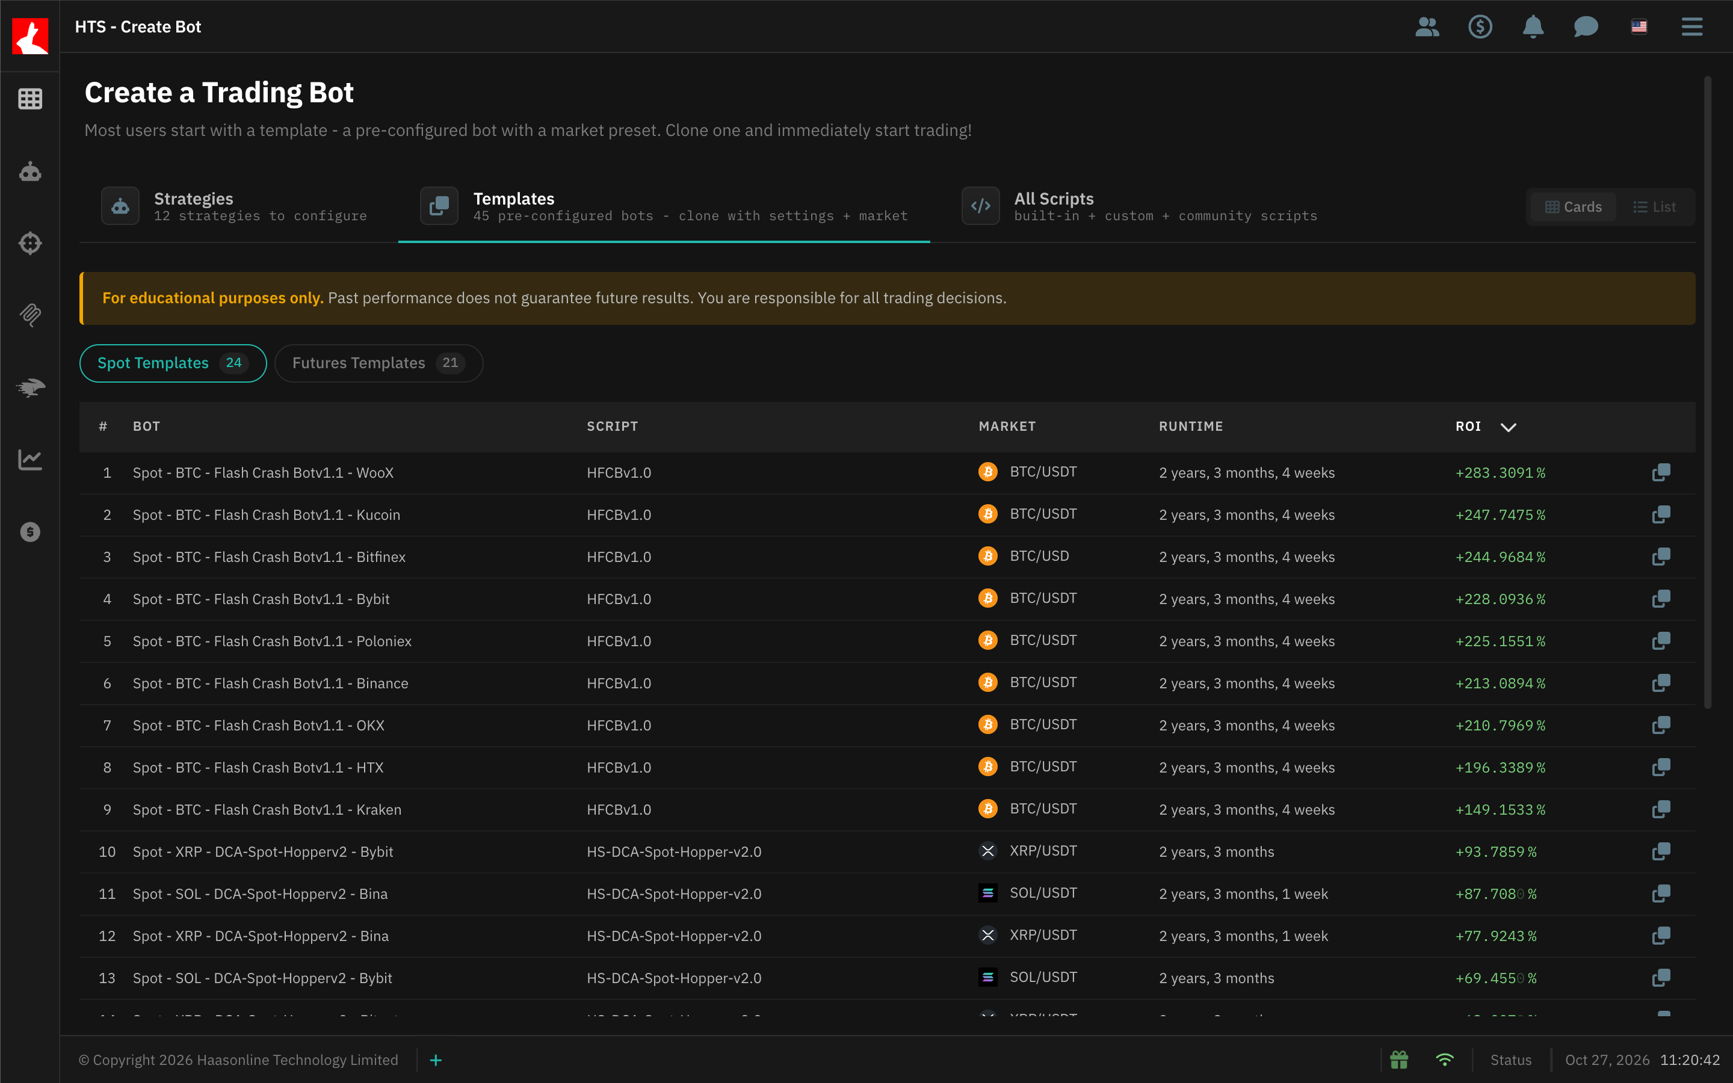
Task: Open the dollar circle icon in top bar
Action: pyautogui.click(x=1480, y=27)
